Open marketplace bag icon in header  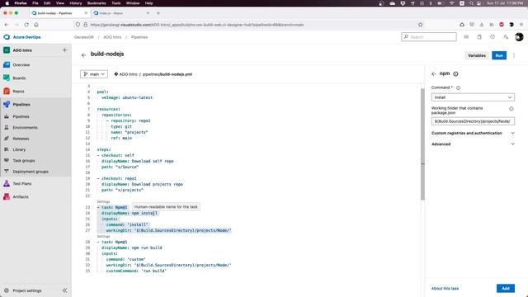coord(479,37)
